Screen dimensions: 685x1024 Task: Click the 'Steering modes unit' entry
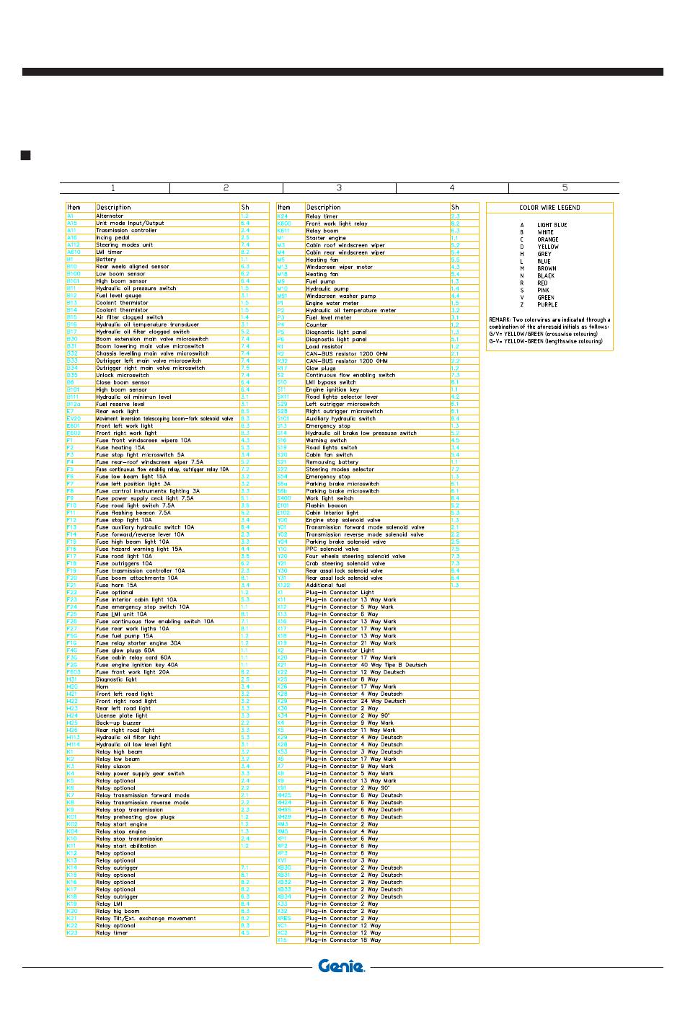pos(167,244)
